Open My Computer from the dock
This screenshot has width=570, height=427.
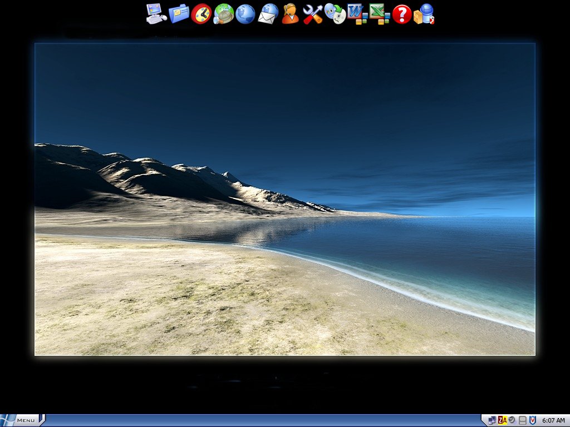pos(156,13)
